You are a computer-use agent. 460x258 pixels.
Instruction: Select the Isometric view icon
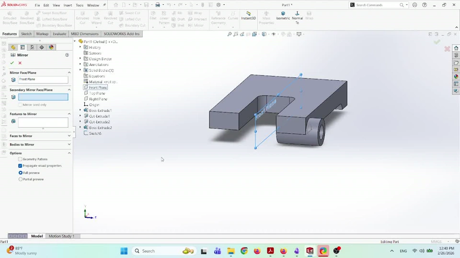point(283,13)
